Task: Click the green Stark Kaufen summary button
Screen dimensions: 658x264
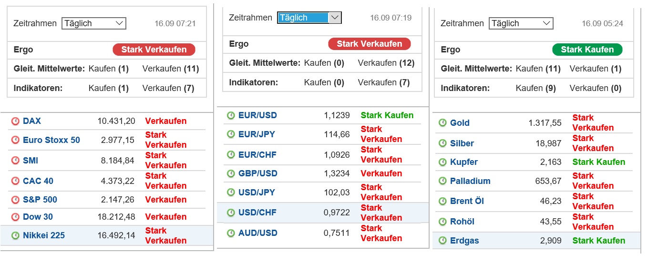Action: tap(587, 50)
